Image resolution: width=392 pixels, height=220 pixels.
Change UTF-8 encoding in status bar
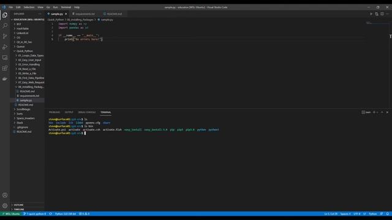(x=357, y=214)
